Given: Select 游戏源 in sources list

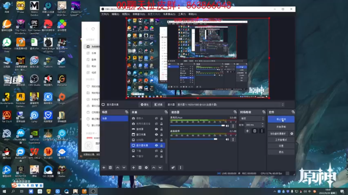Looking at the screenshot, I should pyautogui.click(x=140, y=129).
